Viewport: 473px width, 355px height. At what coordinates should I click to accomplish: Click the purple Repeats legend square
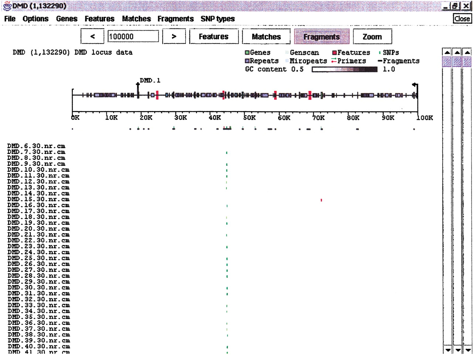tap(247, 61)
